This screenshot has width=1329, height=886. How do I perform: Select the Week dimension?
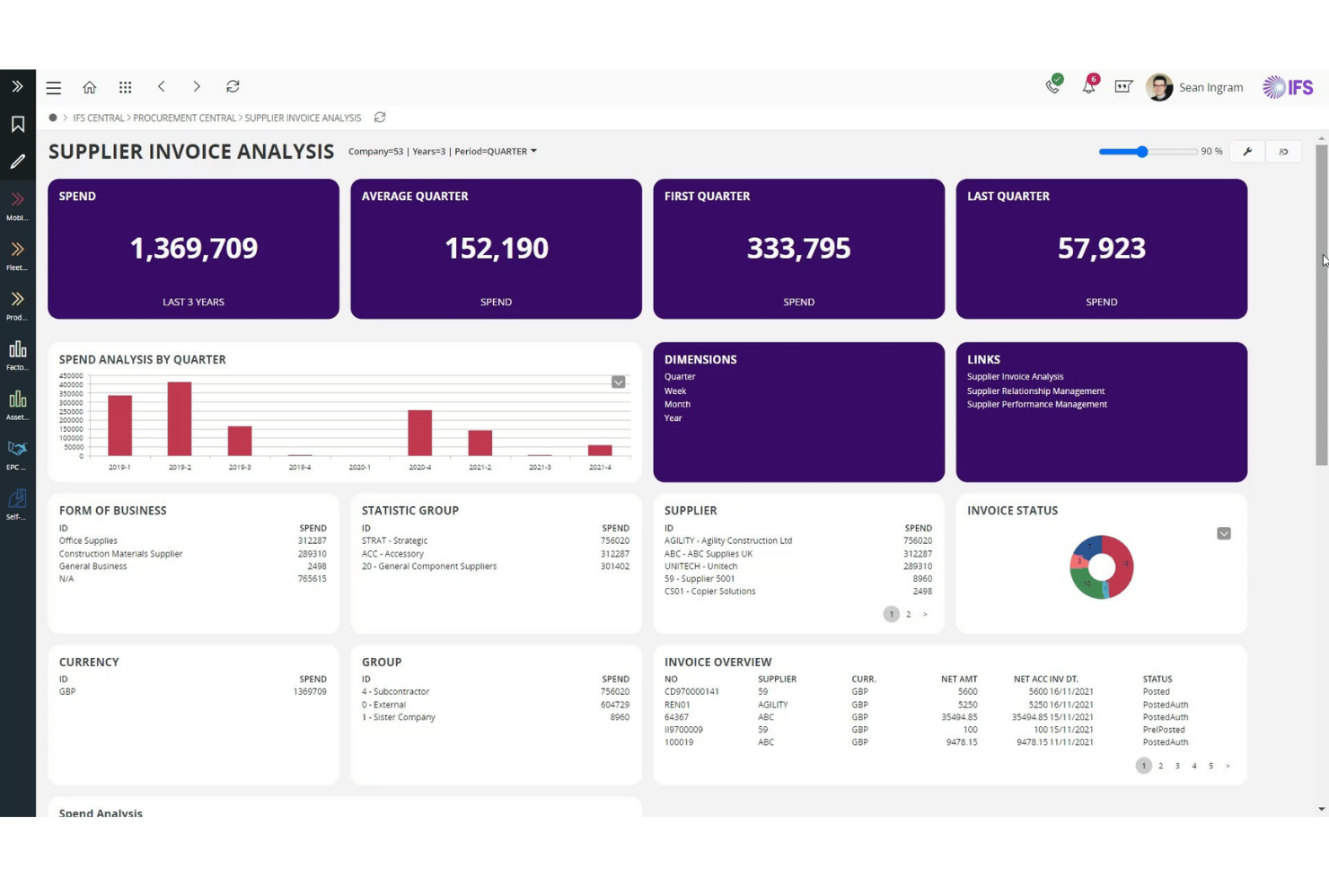point(675,391)
